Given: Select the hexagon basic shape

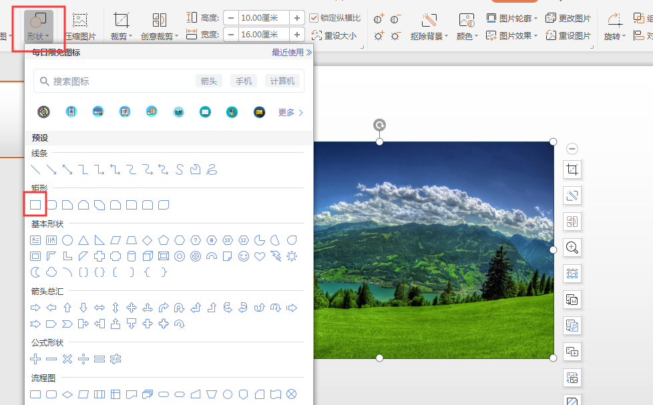Looking at the screenshot, I should [x=180, y=240].
